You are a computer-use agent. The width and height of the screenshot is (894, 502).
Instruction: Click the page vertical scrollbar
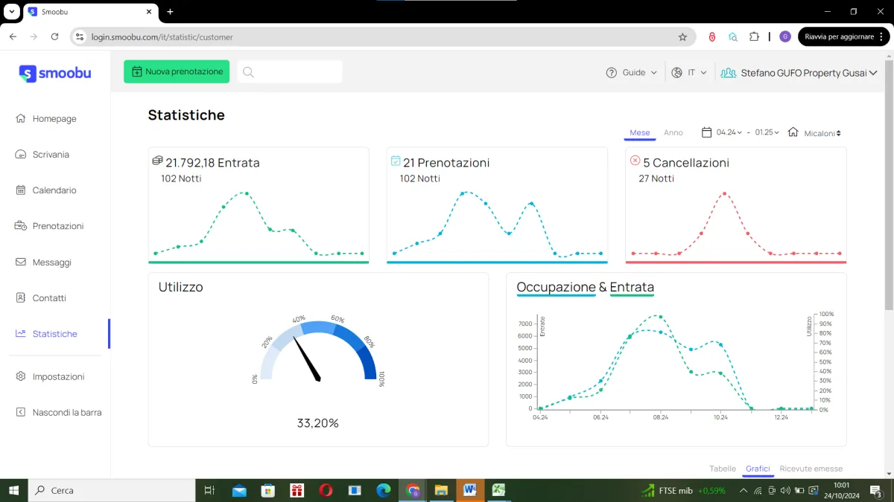tap(888, 184)
